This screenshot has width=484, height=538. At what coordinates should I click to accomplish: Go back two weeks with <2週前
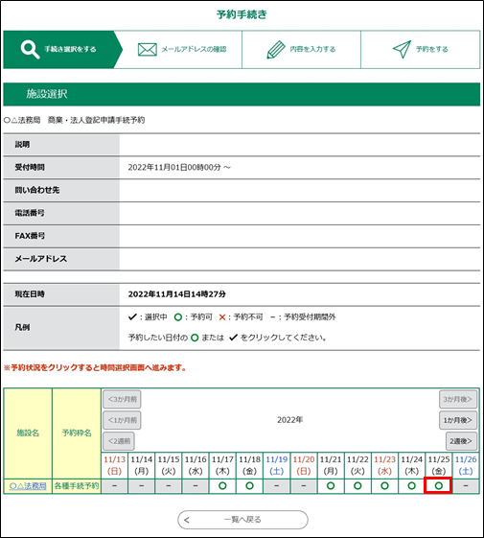(x=119, y=441)
